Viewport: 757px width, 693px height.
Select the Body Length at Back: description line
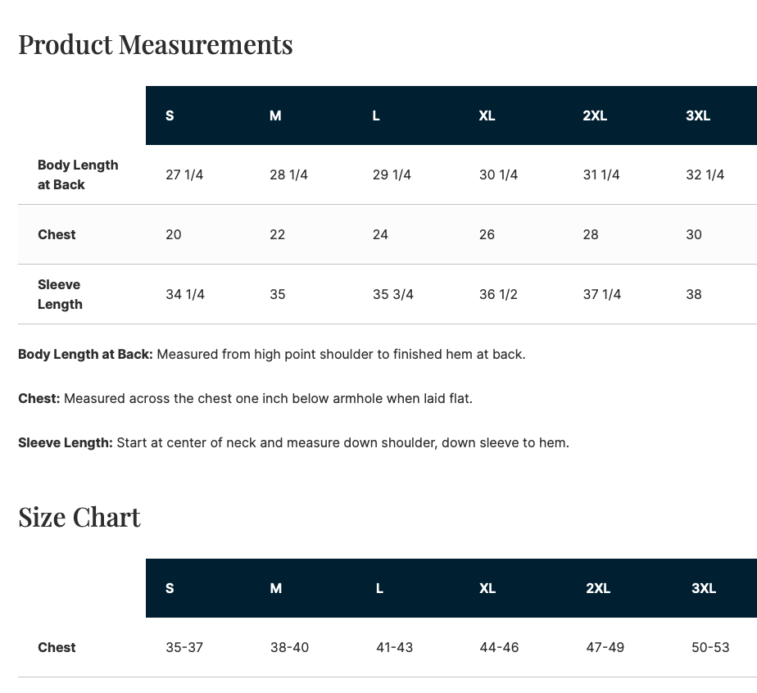272,354
